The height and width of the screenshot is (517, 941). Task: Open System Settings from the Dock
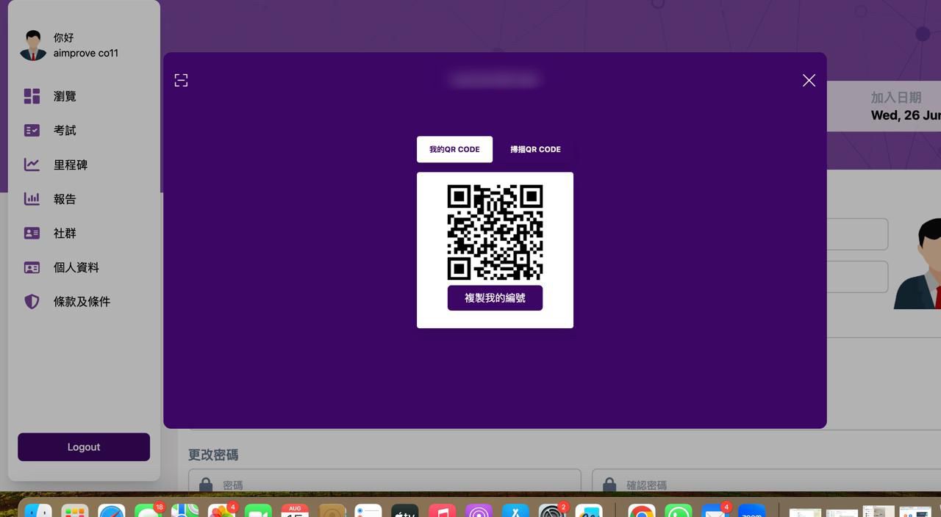(x=552, y=511)
